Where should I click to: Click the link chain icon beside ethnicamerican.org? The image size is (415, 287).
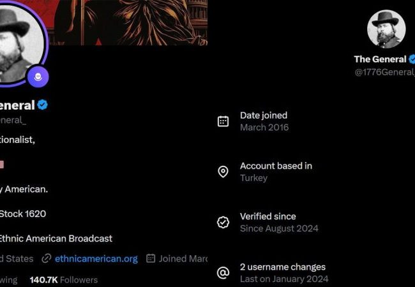(46, 258)
